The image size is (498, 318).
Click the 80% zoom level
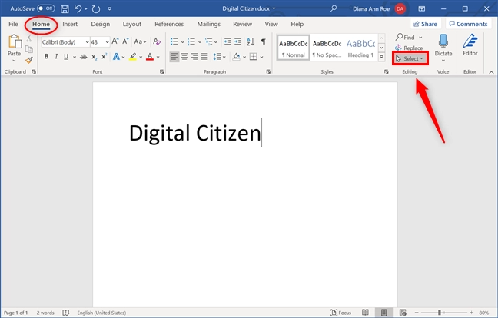(x=483, y=313)
